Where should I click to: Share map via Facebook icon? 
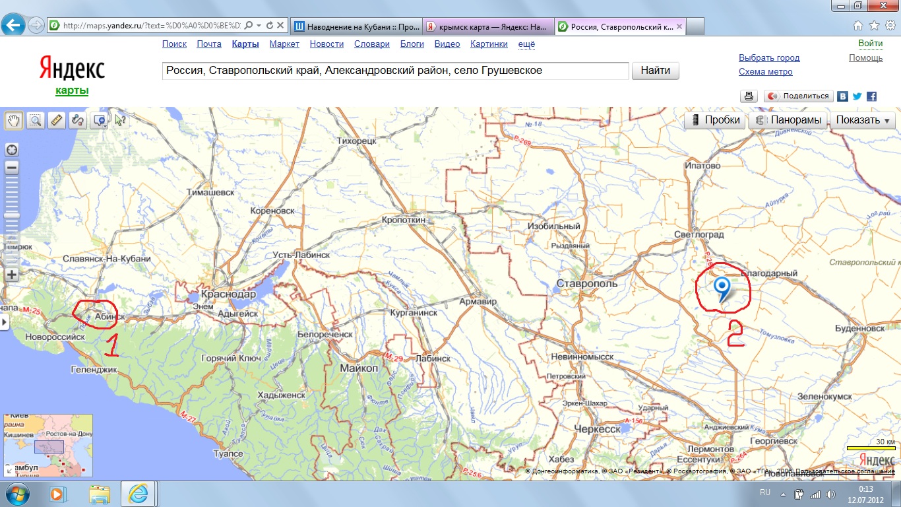[871, 96]
